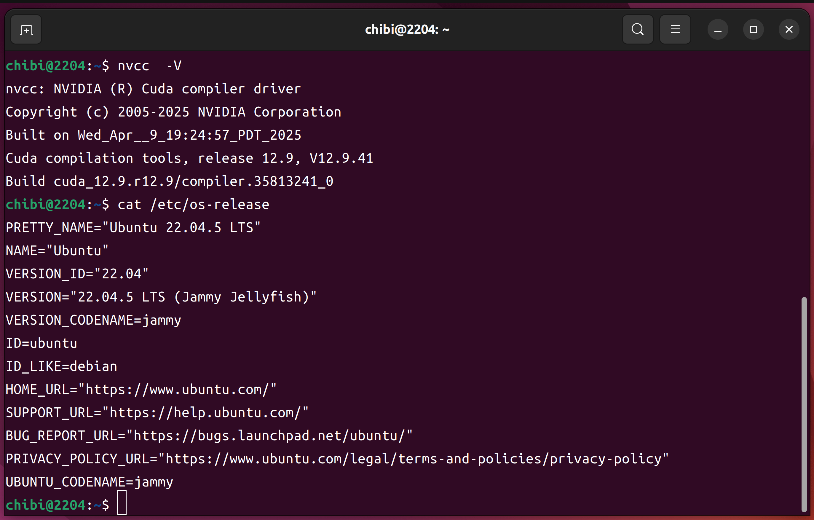Click the PRETTY_NAME Ubuntu 22.04.5 LTS line
Screen dimensions: 814x520
(133, 228)
